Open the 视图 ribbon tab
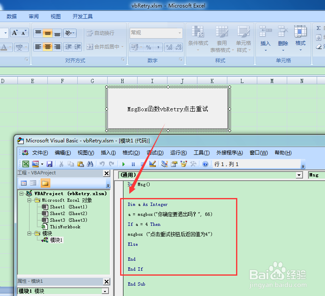Image resolution: width=325 pixels, height=296 pixels. pos(56,16)
